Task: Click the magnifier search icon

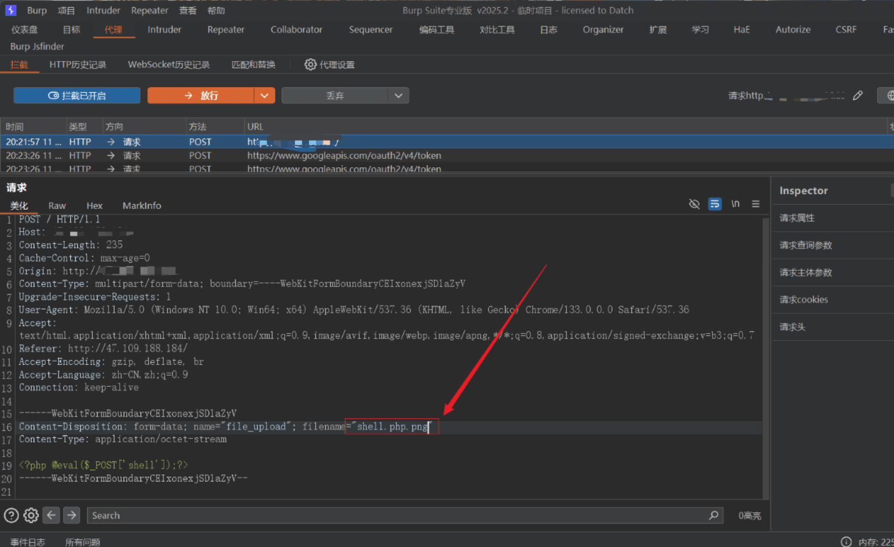Action: 714,515
